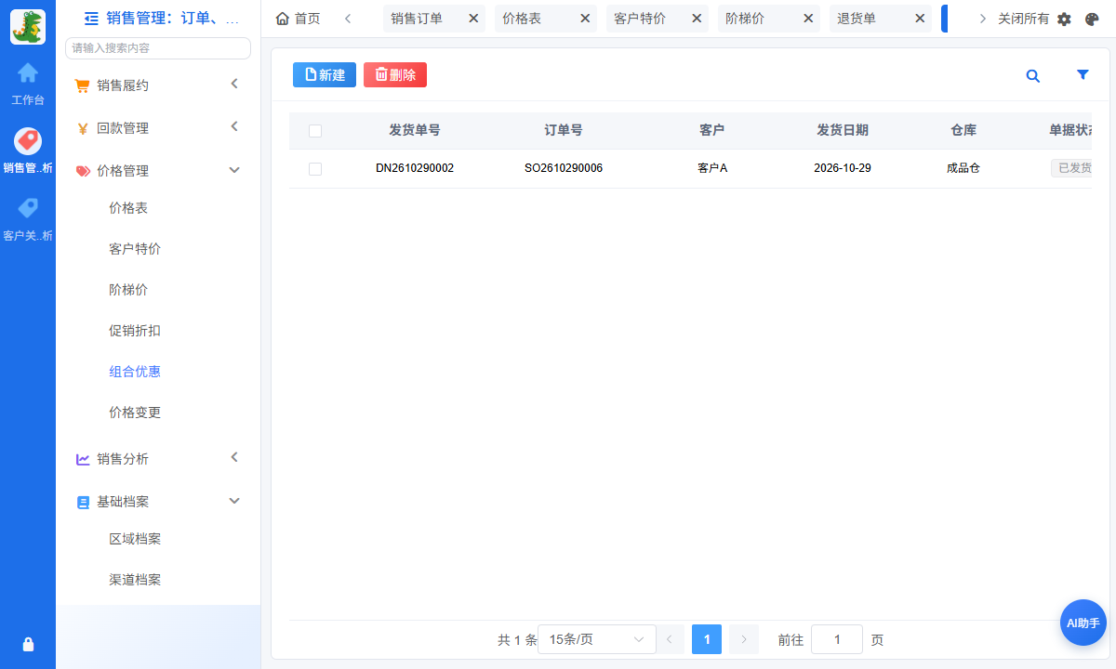Screen dimensions: 1116x669
Task: Open the filter funnel icon
Action: pos(1083,75)
